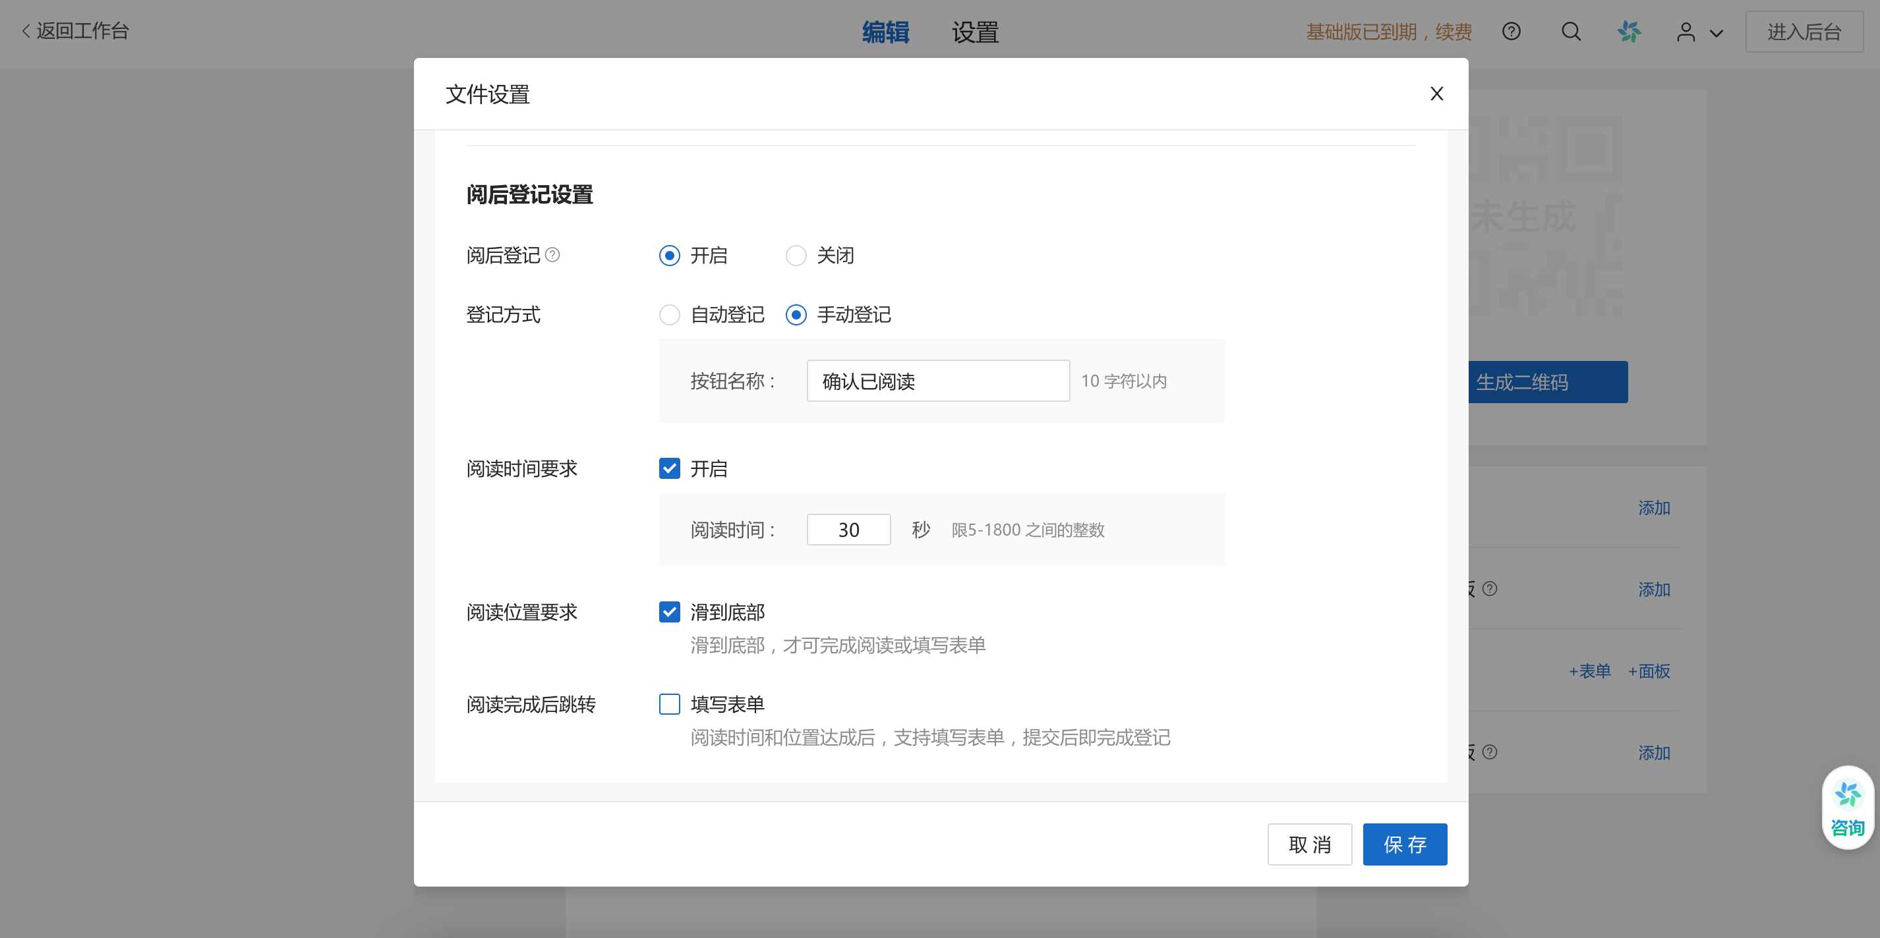Select 关闭 radio for 阅后登记
This screenshot has width=1880, height=938.
pos(796,256)
